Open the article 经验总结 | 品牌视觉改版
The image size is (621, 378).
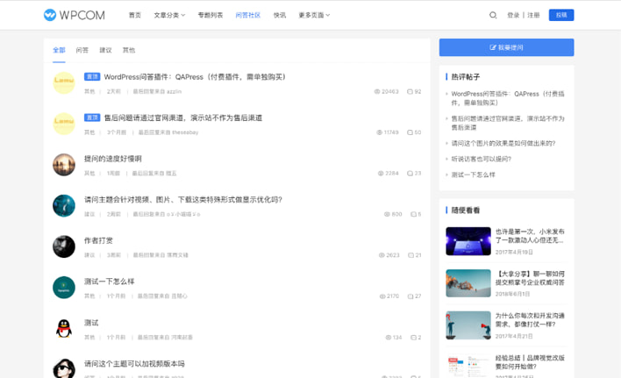click(530, 362)
